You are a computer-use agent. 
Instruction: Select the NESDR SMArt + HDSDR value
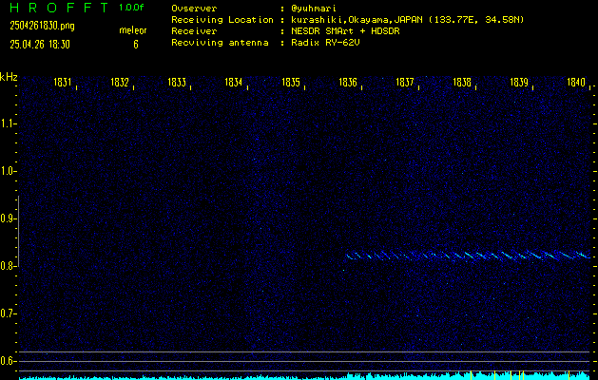pyautogui.click(x=345, y=31)
